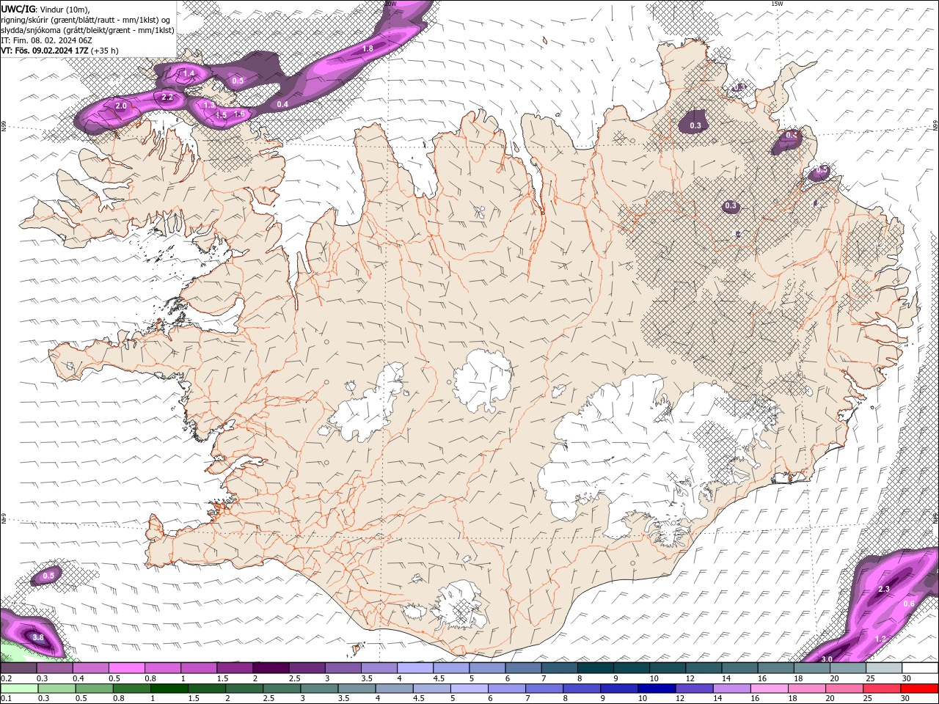Viewport: 939px width, 704px height.
Task: Select the 'rigning/skúrir' legend description line
Action: click(x=86, y=20)
